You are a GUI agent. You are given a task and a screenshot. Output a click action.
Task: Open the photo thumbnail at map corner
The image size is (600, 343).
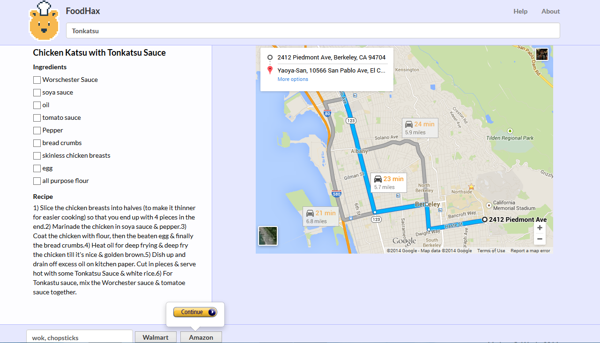point(542,54)
